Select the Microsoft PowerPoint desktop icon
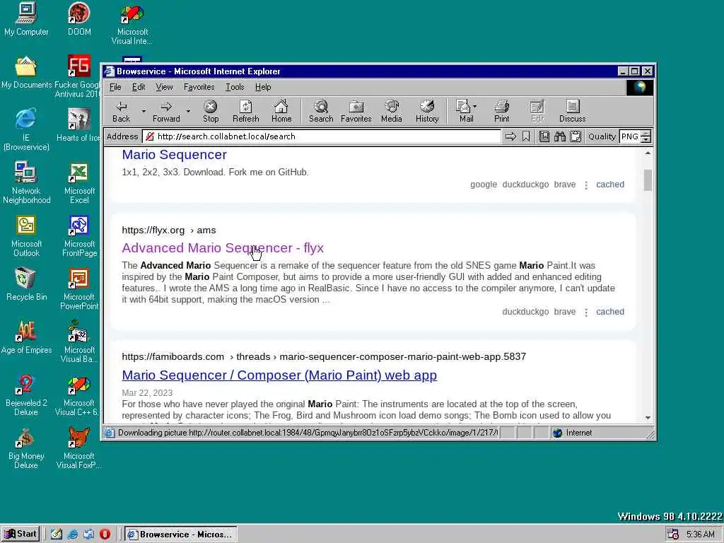The image size is (724, 543). [79, 289]
